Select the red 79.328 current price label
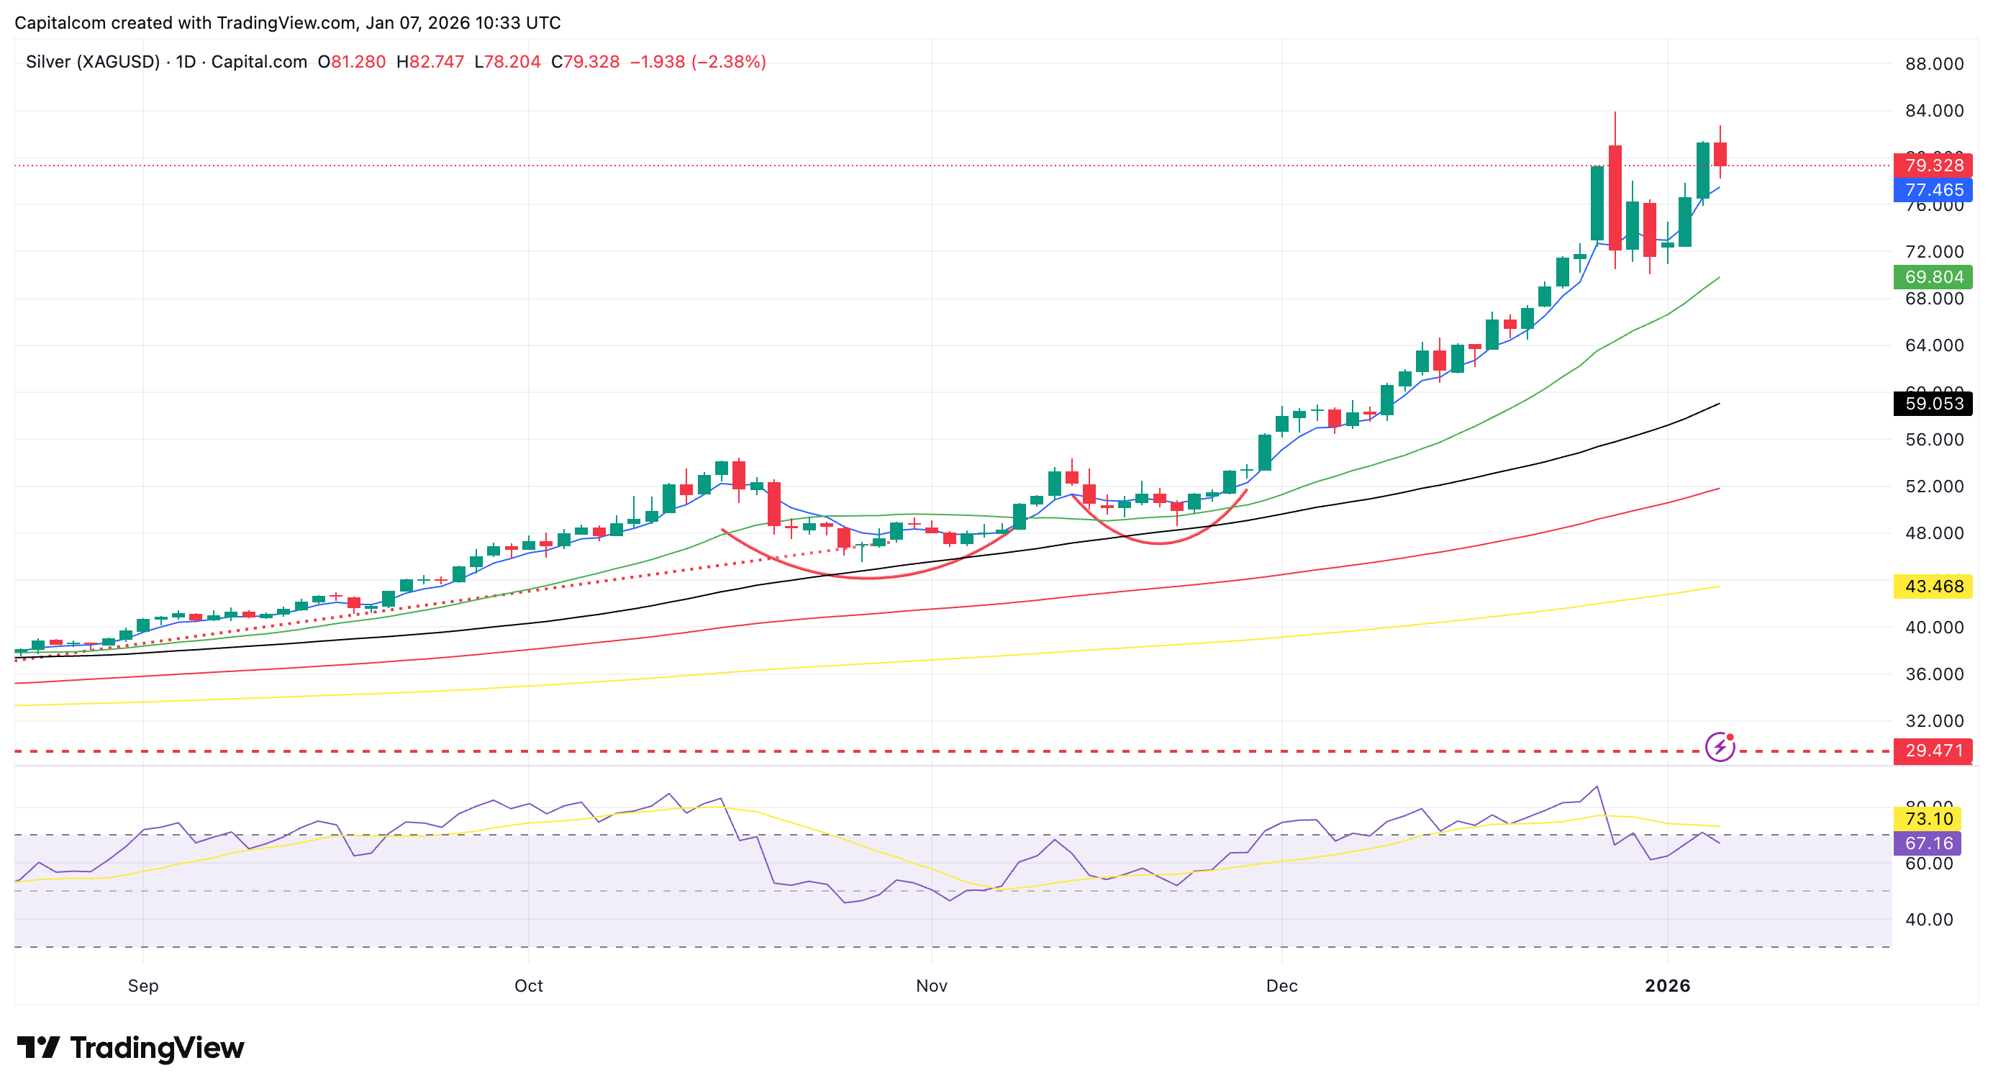Image resolution: width=1993 pixels, height=1091 pixels. pos(1932,165)
